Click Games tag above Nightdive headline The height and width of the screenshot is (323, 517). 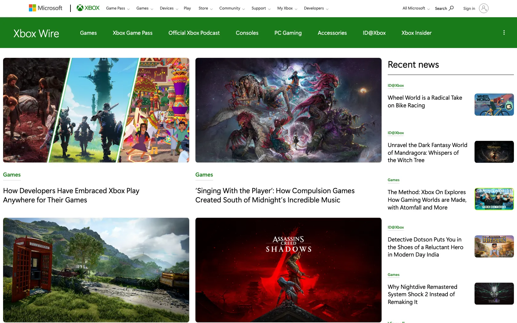394,275
